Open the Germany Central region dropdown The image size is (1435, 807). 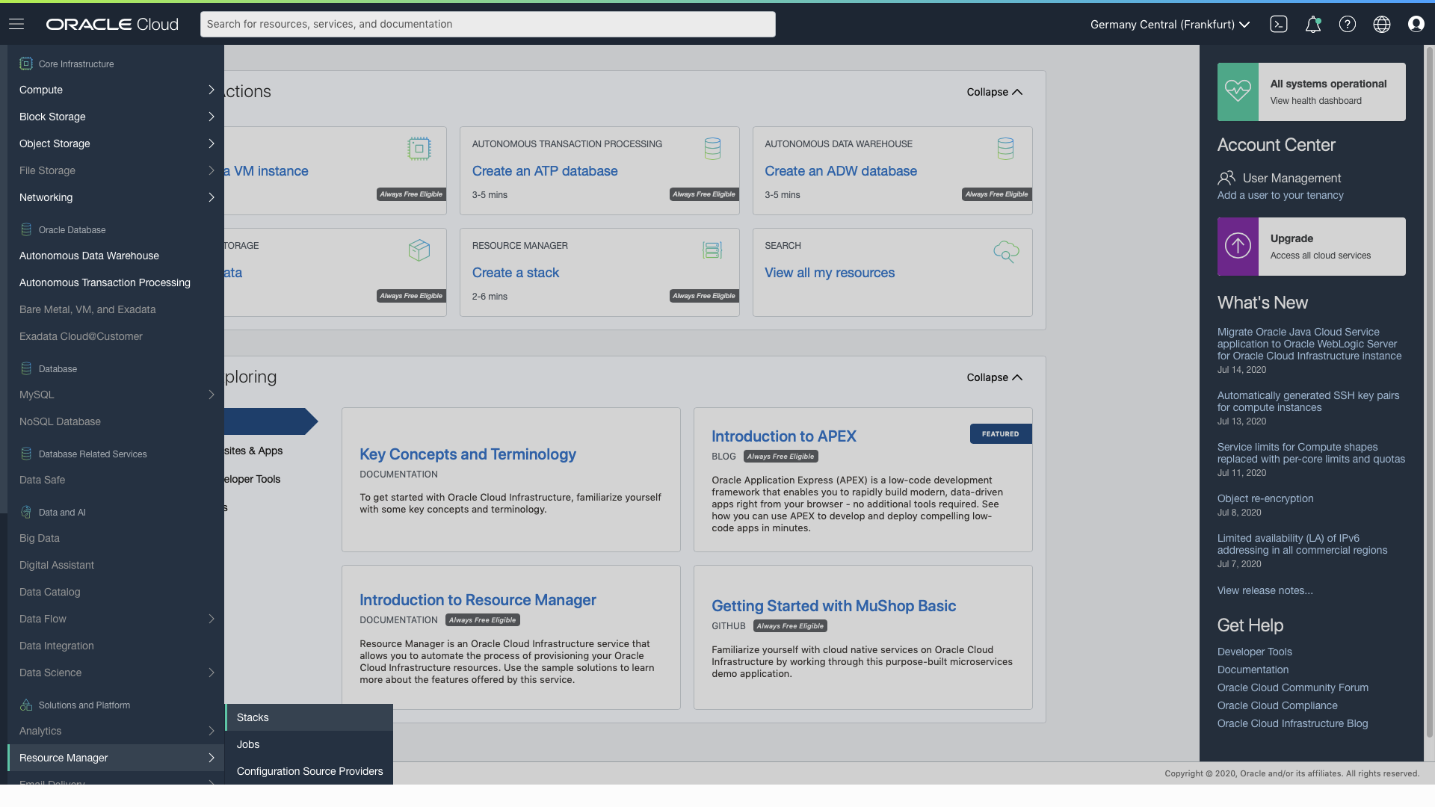1170,24
